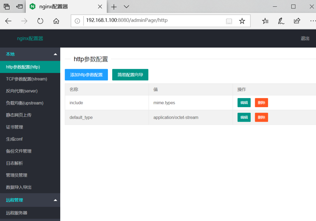Click the include name cell

pyautogui.click(x=107, y=103)
